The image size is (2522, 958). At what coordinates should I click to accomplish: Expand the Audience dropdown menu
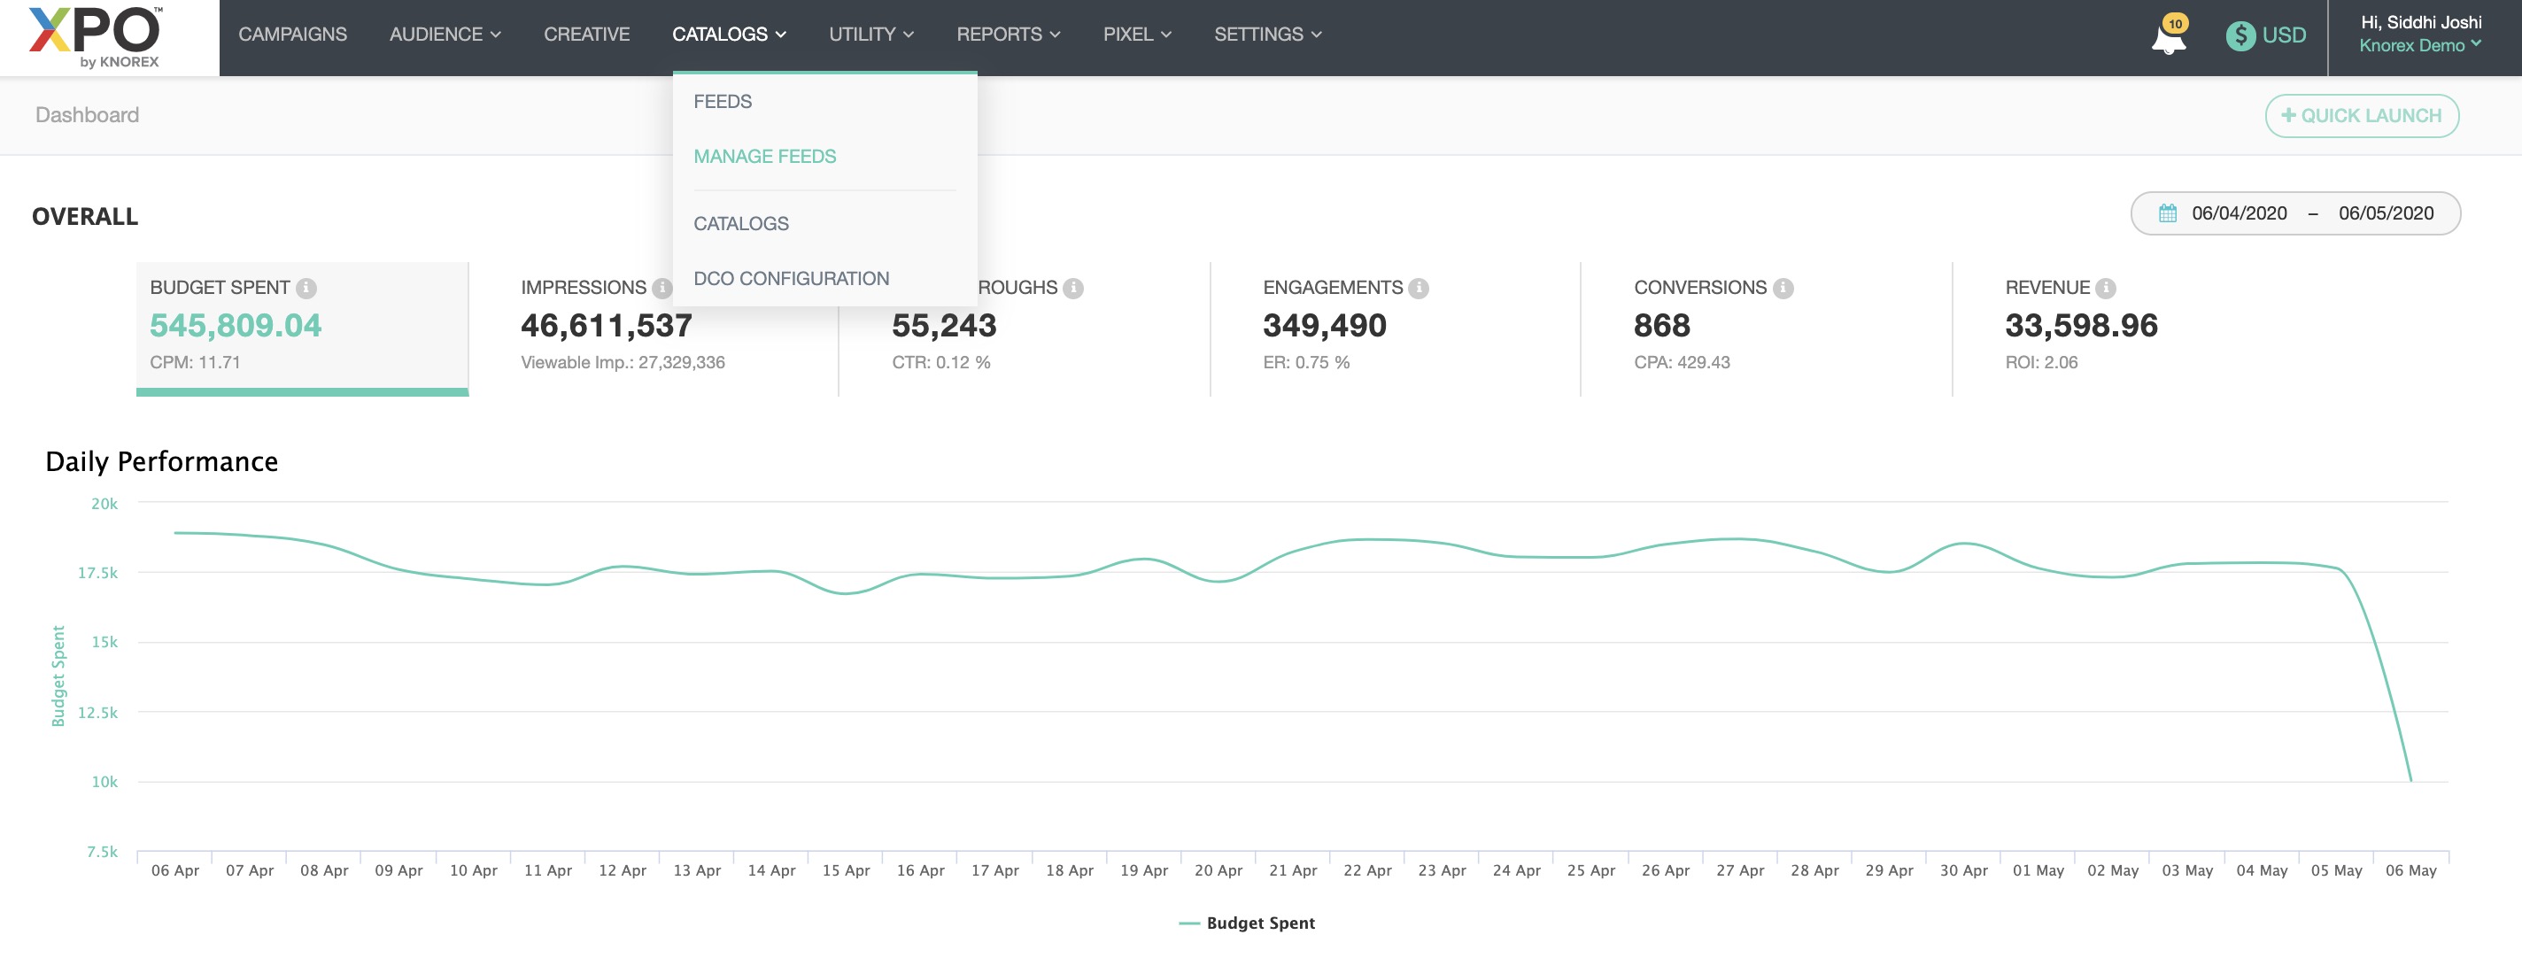(445, 35)
